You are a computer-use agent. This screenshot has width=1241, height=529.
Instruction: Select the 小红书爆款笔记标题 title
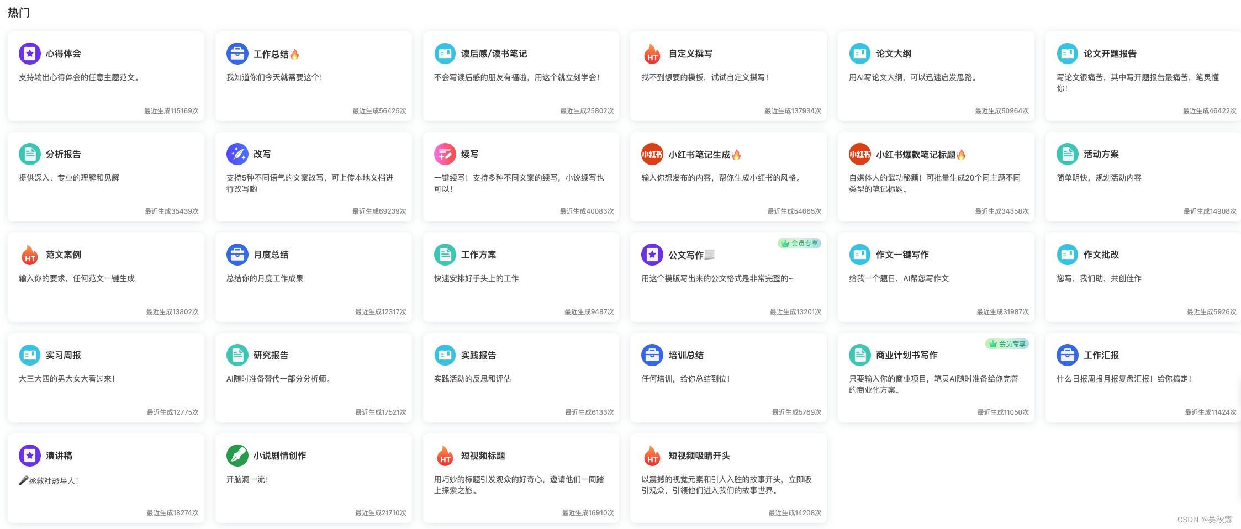click(x=915, y=155)
